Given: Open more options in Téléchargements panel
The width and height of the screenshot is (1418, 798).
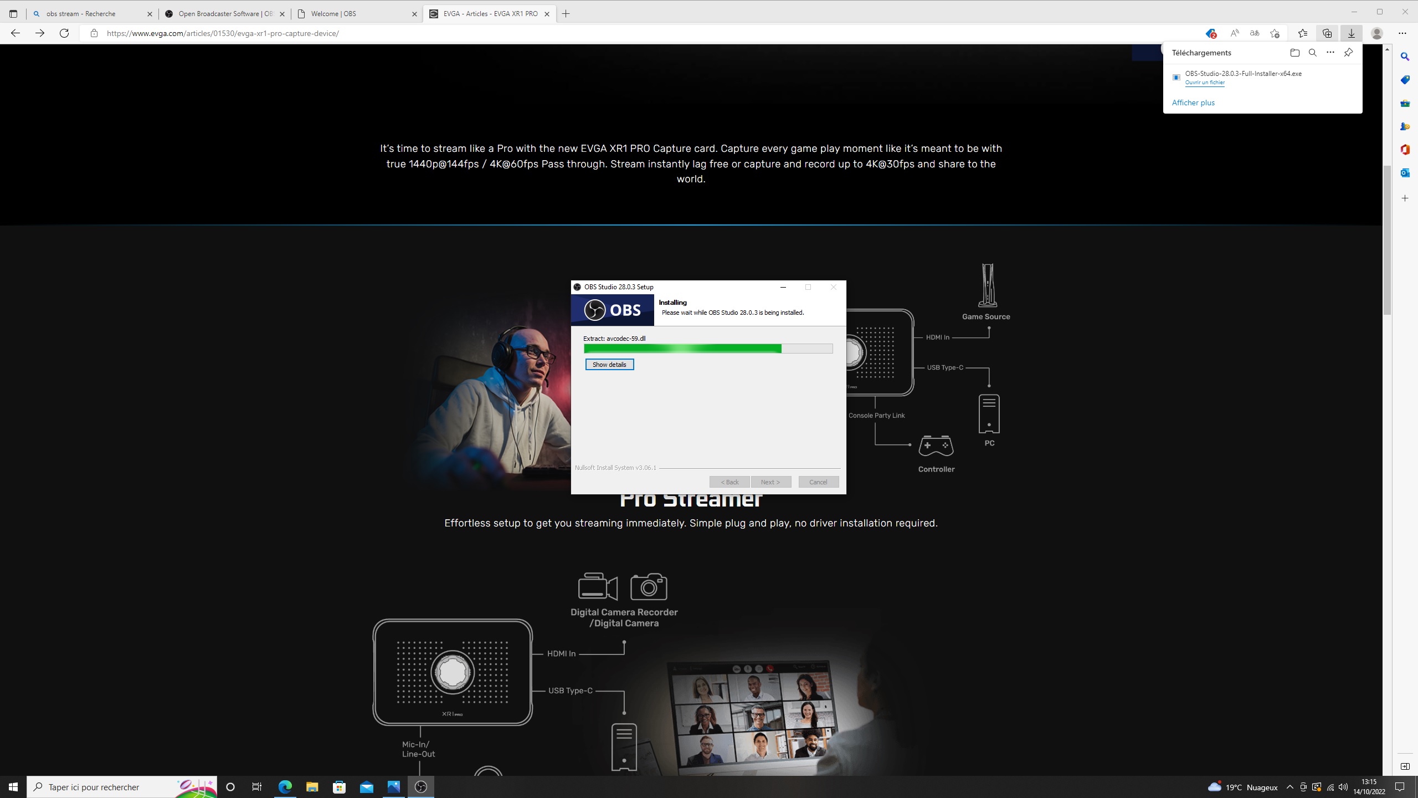Looking at the screenshot, I should [1330, 53].
